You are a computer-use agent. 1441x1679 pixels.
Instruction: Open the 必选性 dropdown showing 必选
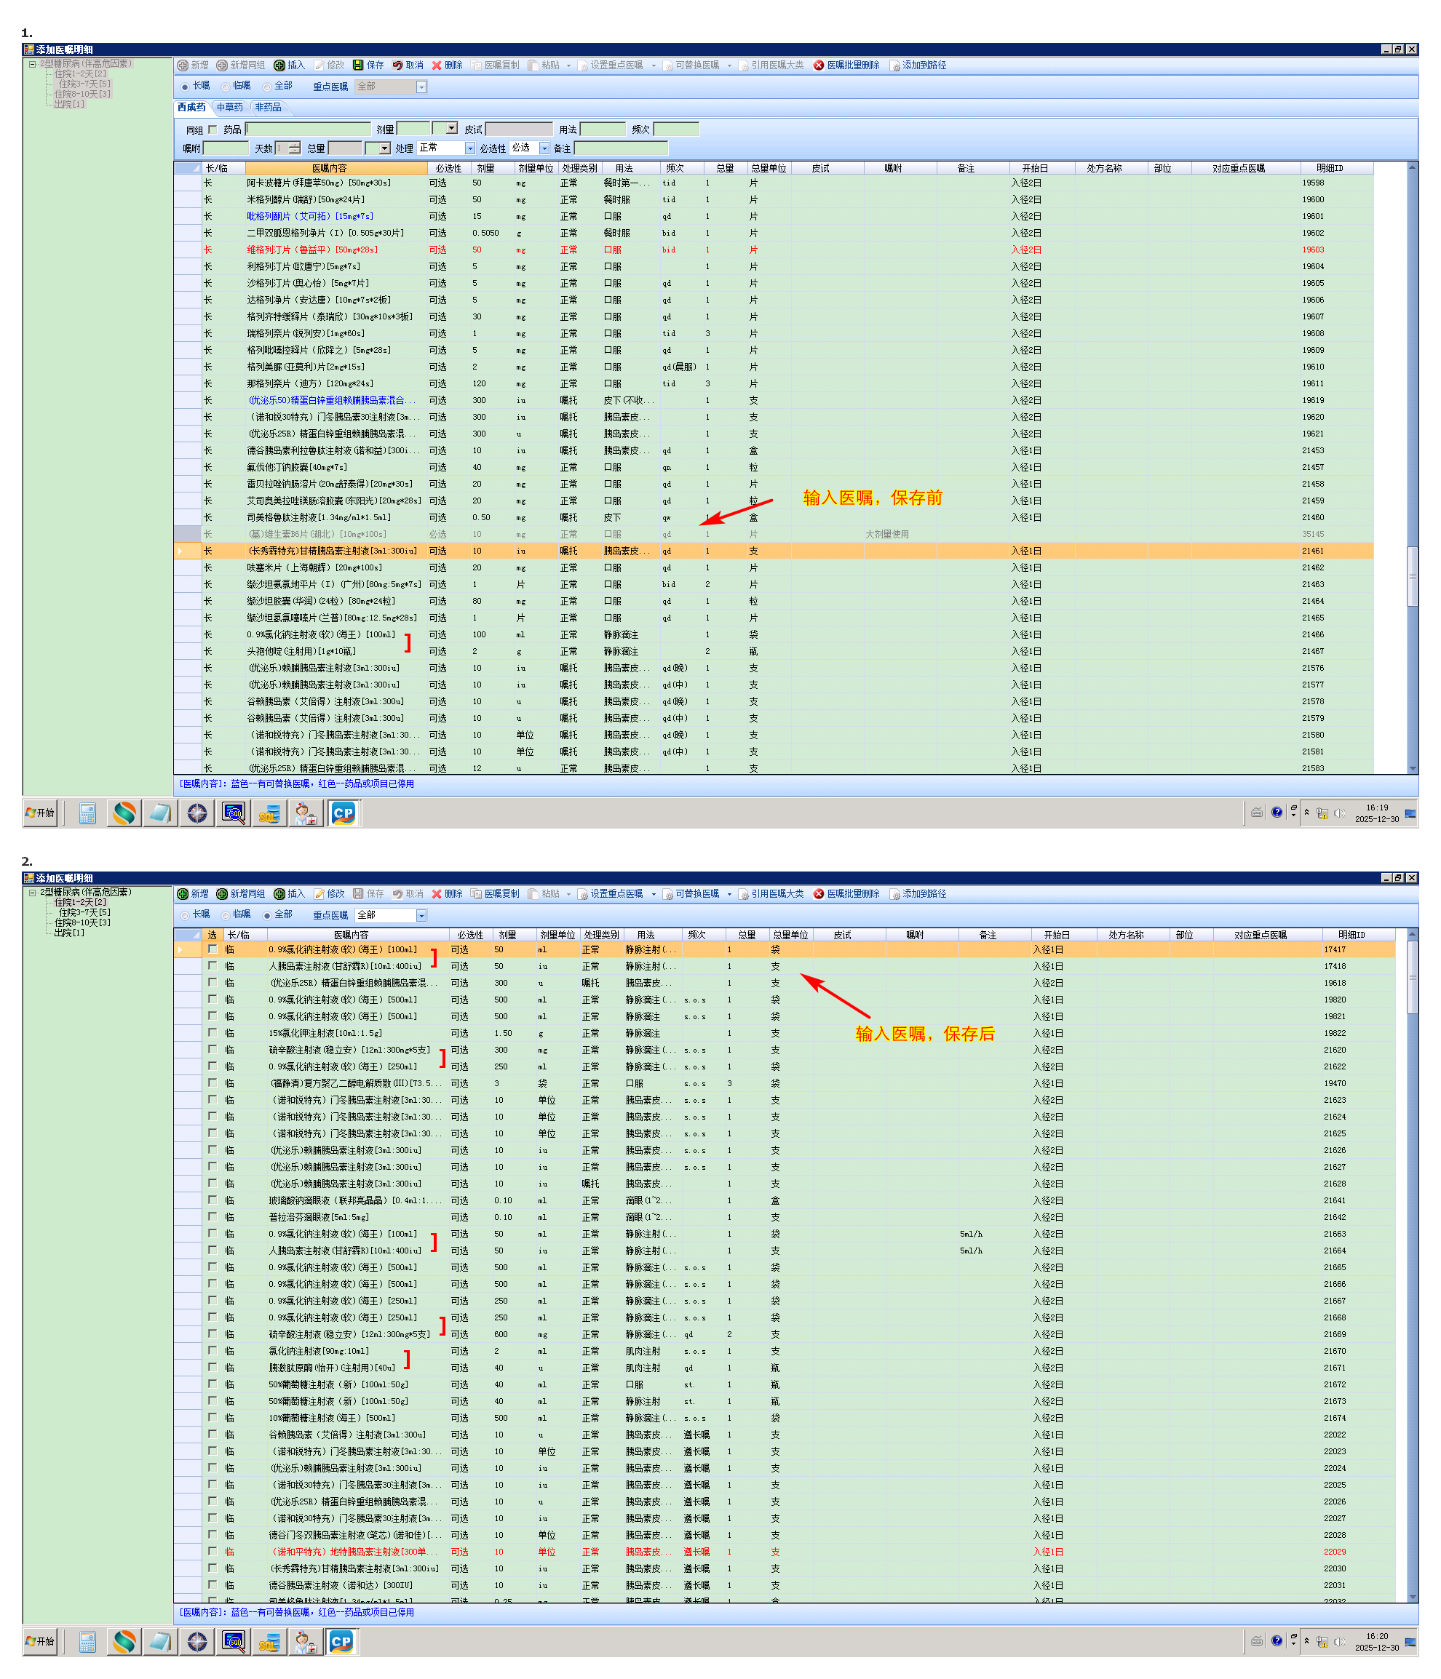coord(544,148)
